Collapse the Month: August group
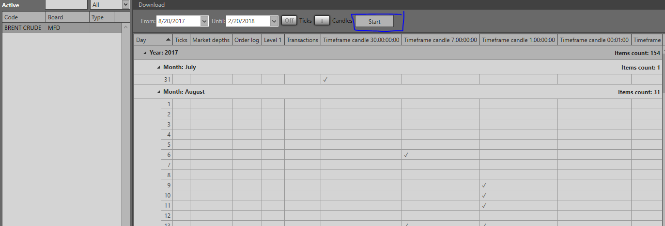This screenshot has width=665, height=226. 158,92
